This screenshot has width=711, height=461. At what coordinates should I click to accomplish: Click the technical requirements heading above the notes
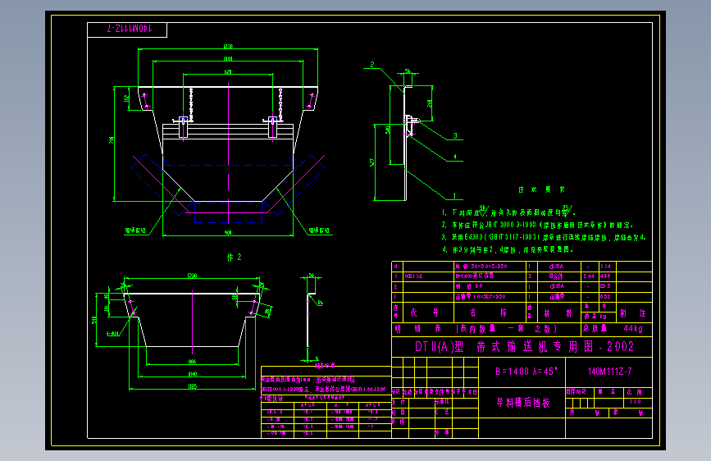pyautogui.click(x=541, y=189)
